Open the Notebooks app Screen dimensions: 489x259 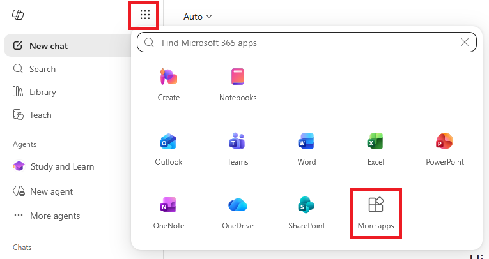click(x=238, y=85)
